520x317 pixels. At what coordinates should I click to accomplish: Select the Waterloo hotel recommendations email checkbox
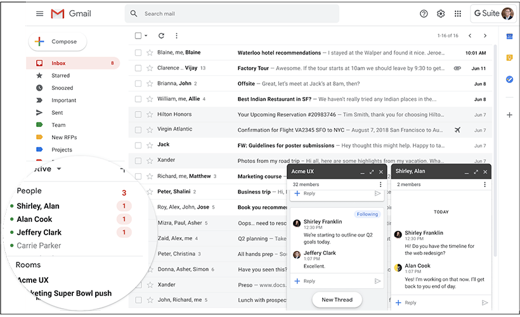click(138, 53)
